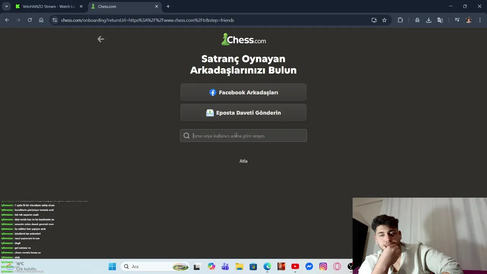
Task: Open Instagram from taskbar
Action: pyautogui.click(x=323, y=267)
